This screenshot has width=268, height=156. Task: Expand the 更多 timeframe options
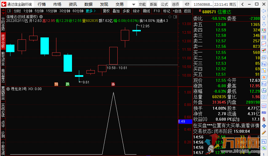[90, 11]
